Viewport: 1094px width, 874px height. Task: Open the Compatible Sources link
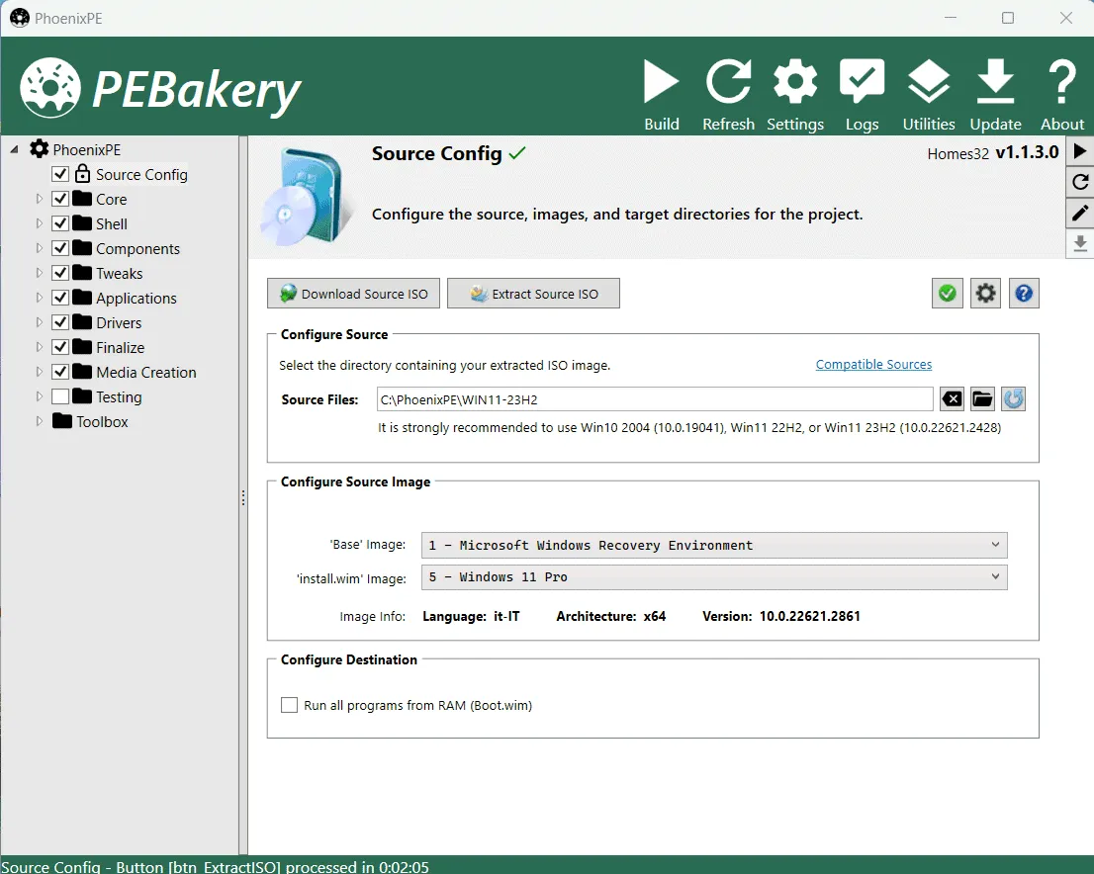point(873,365)
